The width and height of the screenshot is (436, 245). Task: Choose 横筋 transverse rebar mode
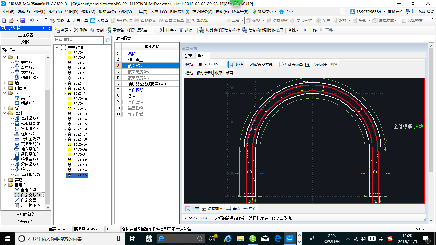click(x=189, y=73)
